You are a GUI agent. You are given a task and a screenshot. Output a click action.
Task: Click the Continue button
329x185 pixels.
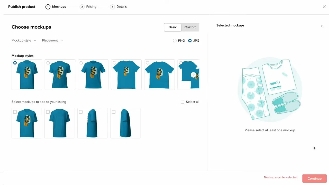pos(315,179)
